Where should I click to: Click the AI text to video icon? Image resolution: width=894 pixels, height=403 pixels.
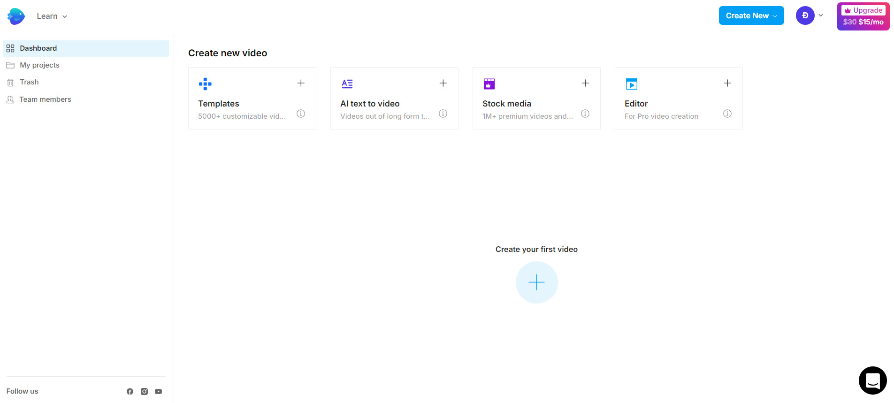pos(347,84)
